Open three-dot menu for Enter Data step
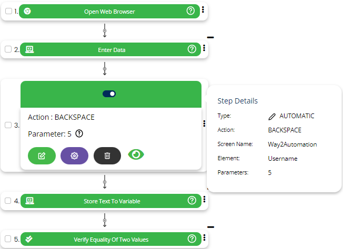 [204, 48]
